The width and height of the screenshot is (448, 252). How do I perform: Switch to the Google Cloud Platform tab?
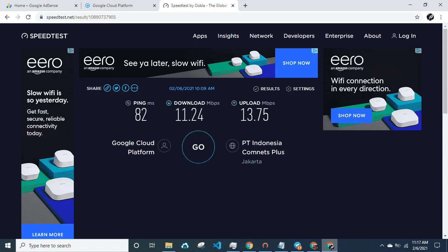click(x=120, y=6)
